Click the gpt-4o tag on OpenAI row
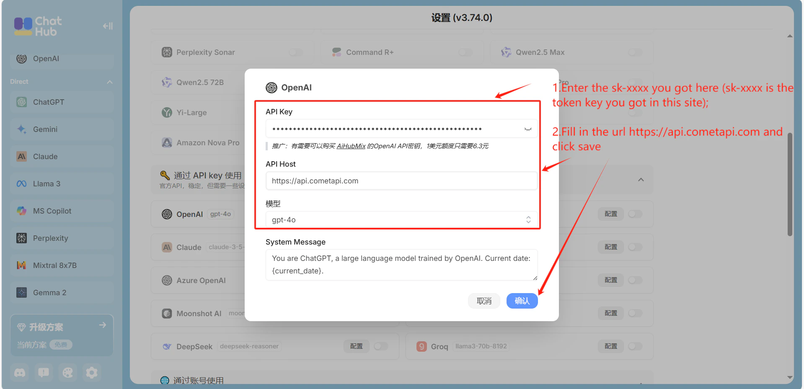This screenshot has width=804, height=389. (x=220, y=214)
